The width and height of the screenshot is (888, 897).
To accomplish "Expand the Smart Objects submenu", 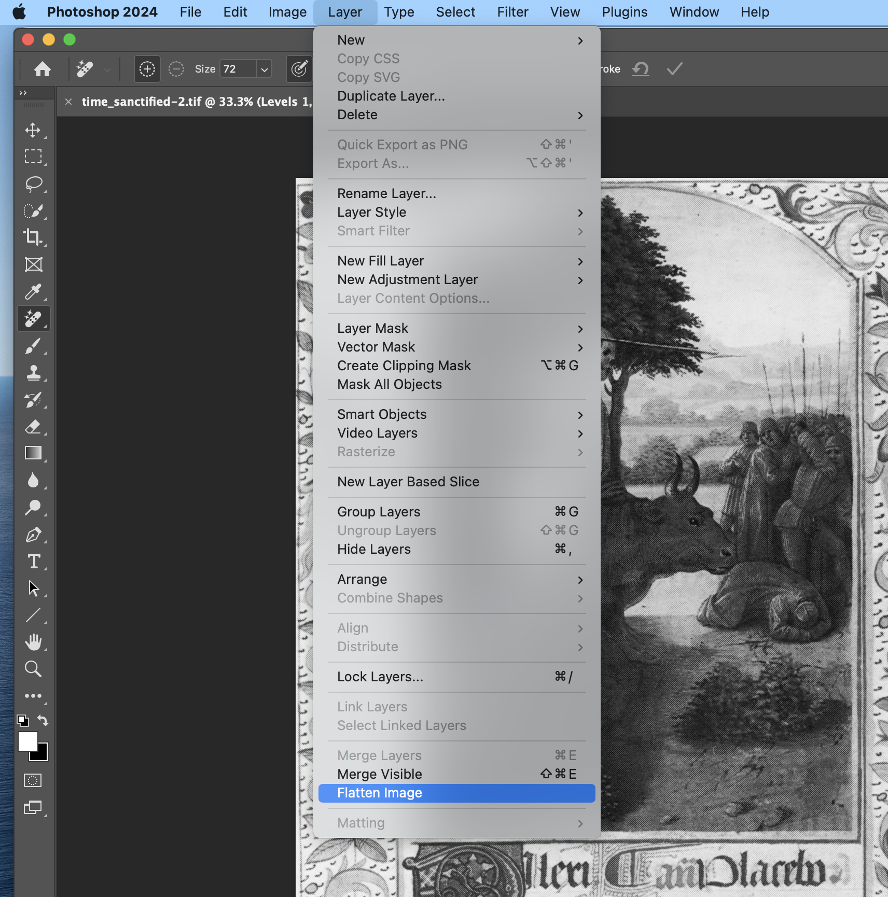I will [x=456, y=414].
